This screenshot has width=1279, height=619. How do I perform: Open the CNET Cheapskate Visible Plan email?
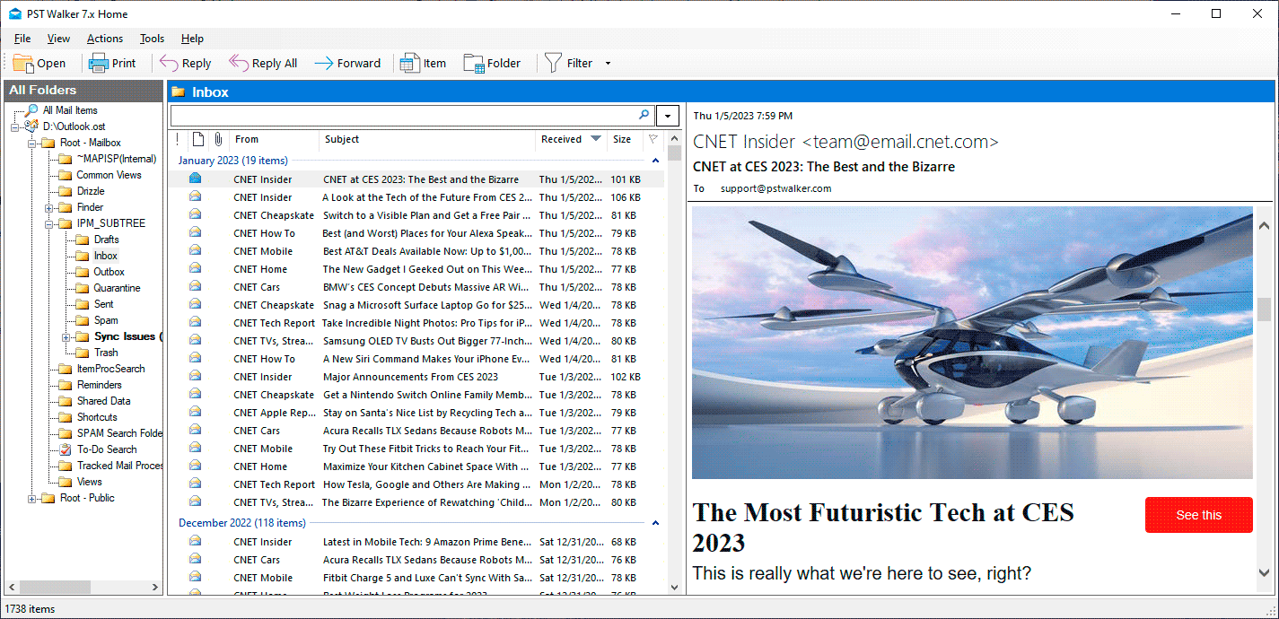[416, 215]
